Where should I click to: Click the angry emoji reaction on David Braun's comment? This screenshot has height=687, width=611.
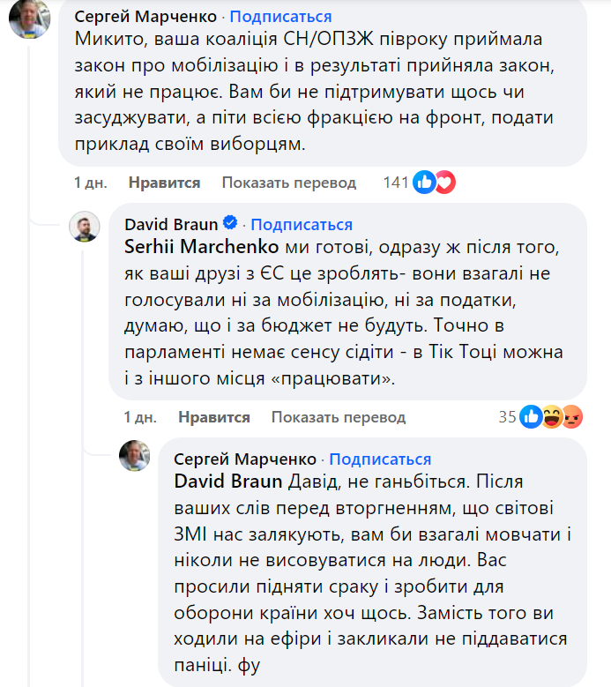tap(572, 417)
